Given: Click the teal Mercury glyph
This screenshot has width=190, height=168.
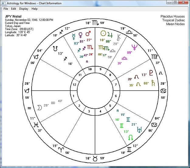Looking at the screenshot, I should click(x=74, y=37).
